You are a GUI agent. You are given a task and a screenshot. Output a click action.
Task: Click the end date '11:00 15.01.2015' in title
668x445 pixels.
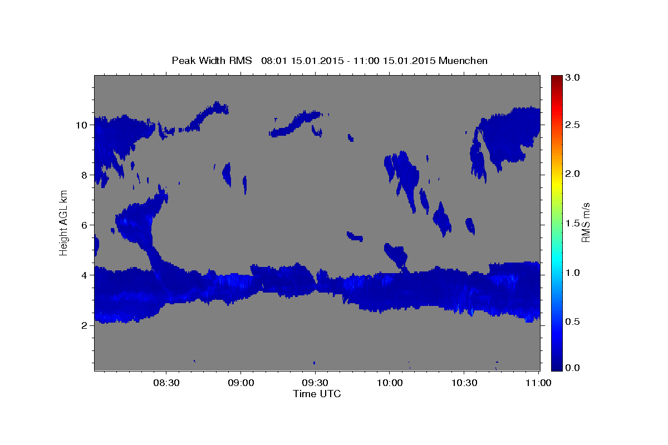(x=393, y=60)
